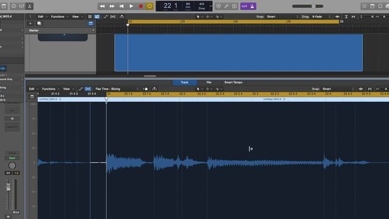
Task: Click the Fast Forward transport button
Action: 112,6
